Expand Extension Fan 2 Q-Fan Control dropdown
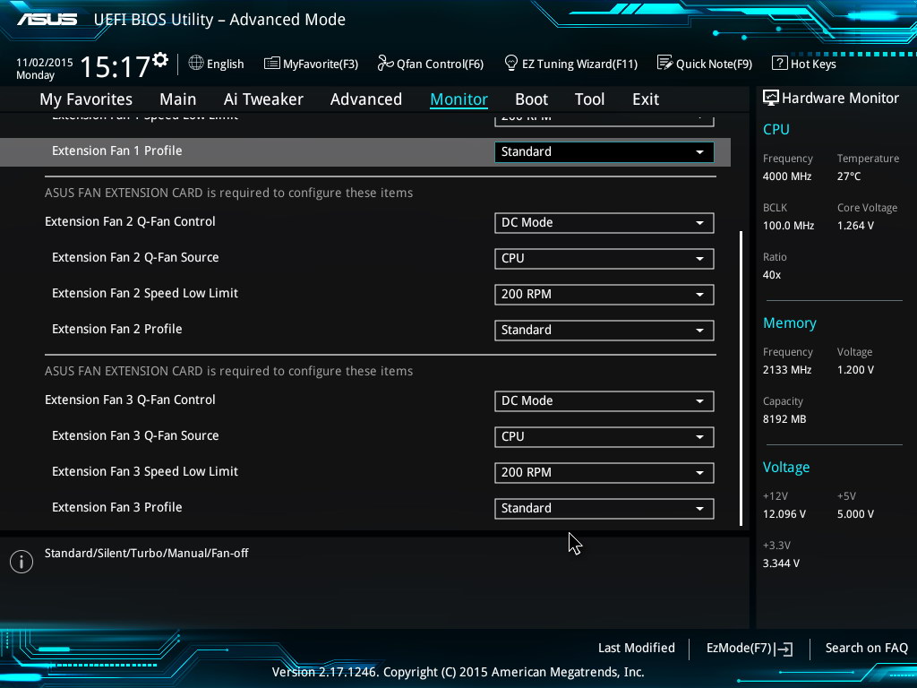917x688 pixels. pos(604,223)
